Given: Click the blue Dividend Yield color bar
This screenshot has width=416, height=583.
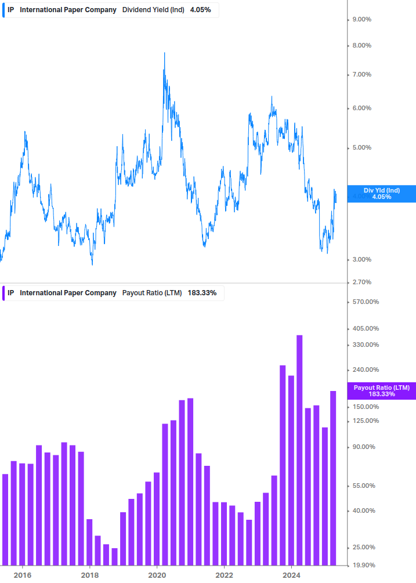Looking at the screenshot, I should click(x=3, y=10).
